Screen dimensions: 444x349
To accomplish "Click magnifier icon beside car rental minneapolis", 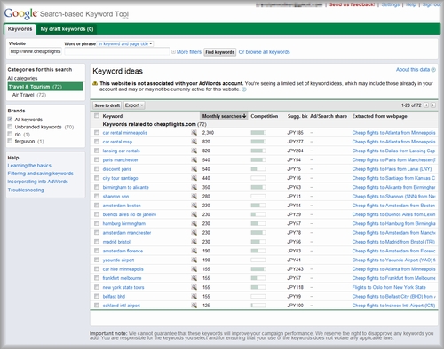I will point(194,133).
